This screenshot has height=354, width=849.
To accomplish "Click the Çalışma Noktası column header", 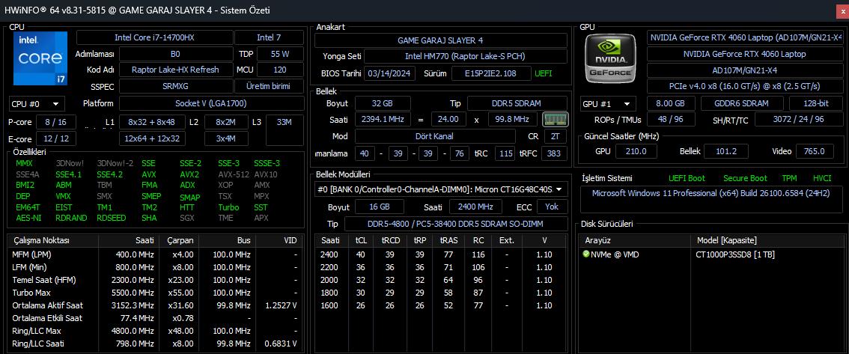I will (x=54, y=240).
